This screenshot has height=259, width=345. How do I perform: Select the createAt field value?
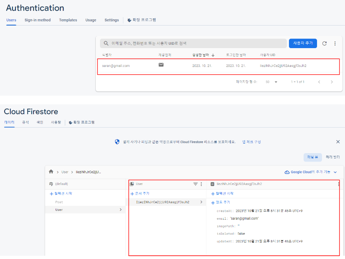pyautogui.click(x=269, y=211)
